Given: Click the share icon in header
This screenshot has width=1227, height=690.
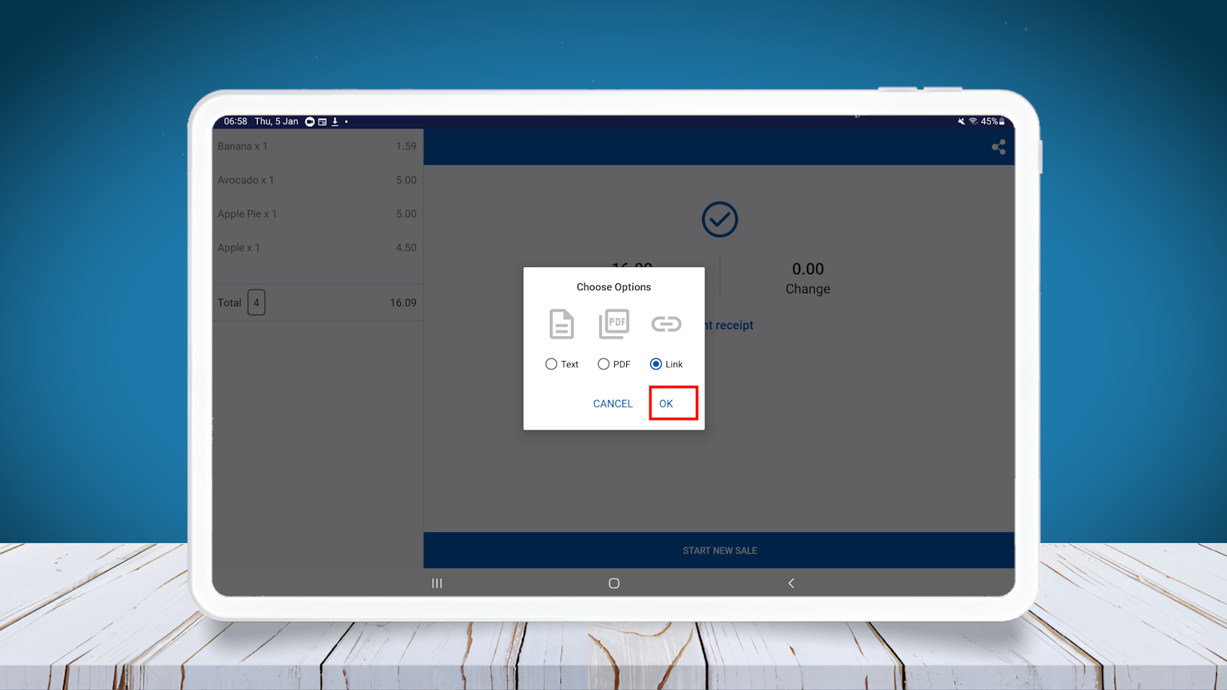Looking at the screenshot, I should (x=998, y=148).
